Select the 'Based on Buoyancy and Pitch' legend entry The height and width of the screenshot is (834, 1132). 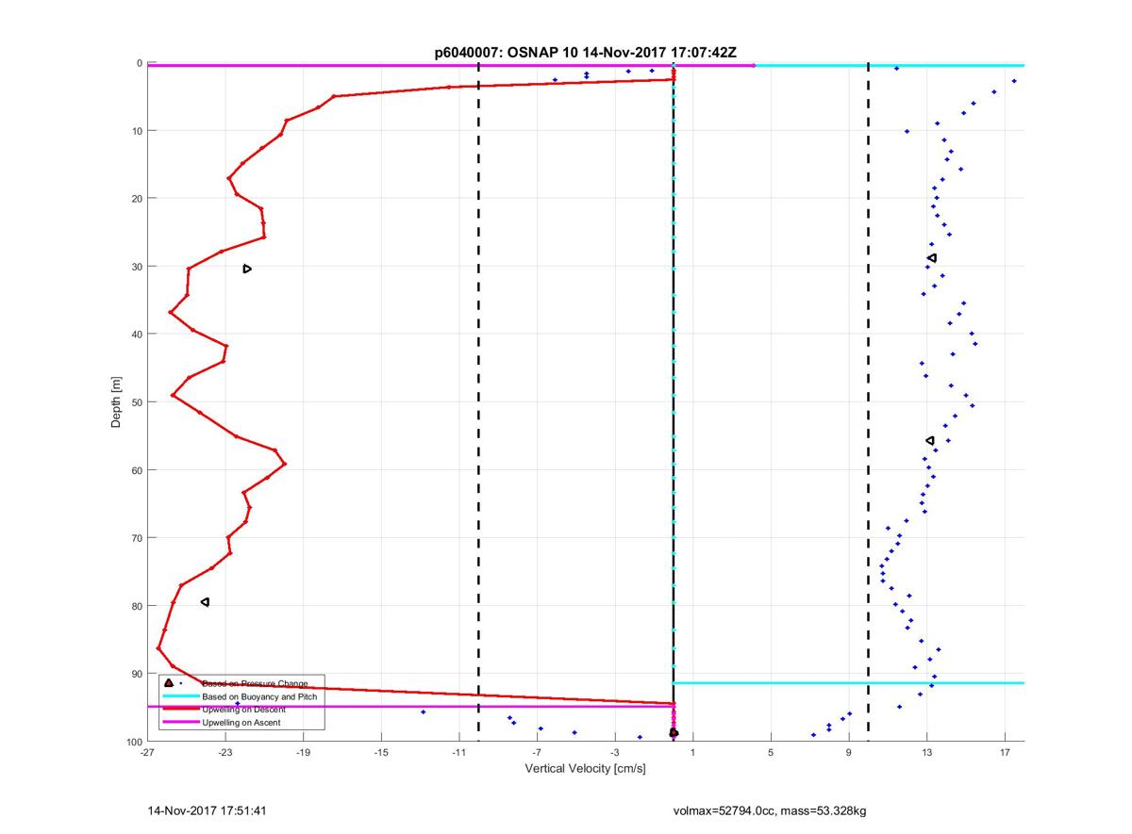tap(260, 695)
